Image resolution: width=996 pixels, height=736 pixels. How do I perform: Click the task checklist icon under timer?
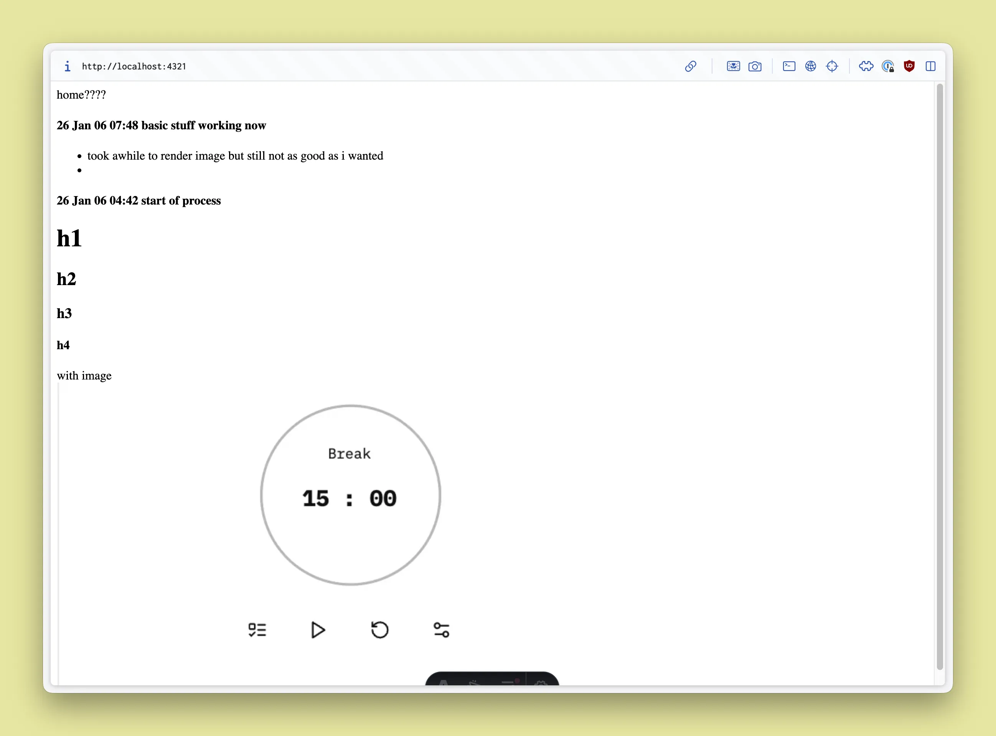click(257, 630)
